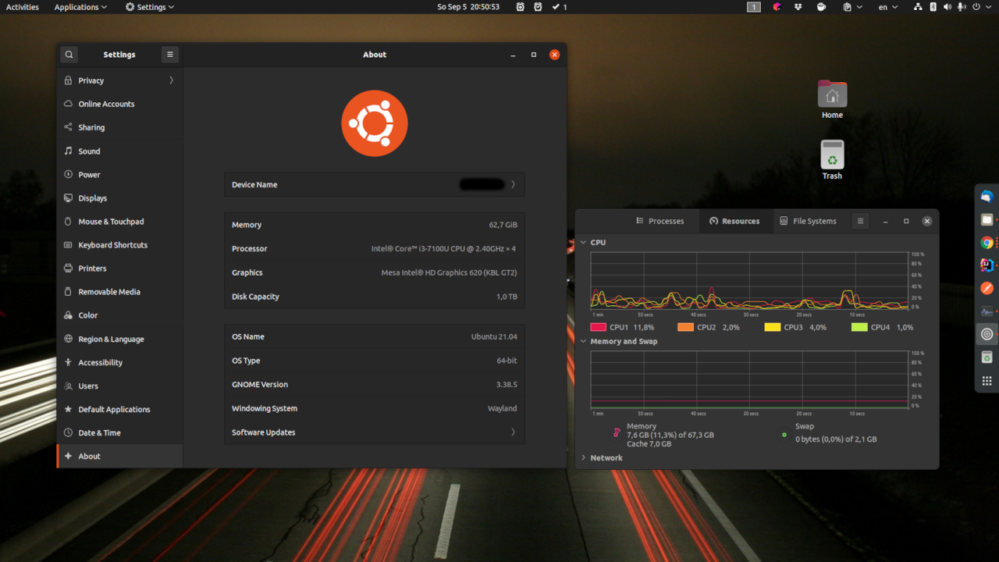Image resolution: width=999 pixels, height=562 pixels.
Task: Open the en keyboard layout dropdown
Action: [887, 7]
